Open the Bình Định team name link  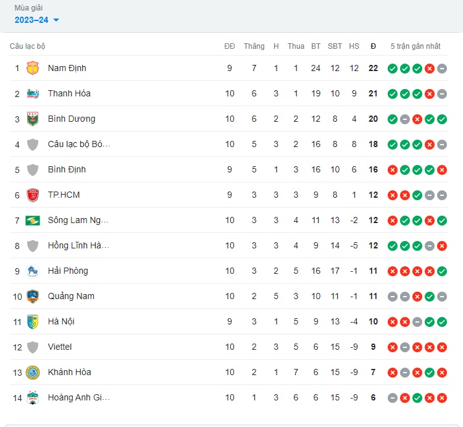tap(67, 169)
